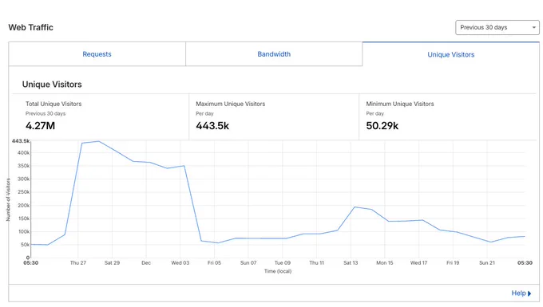Open the Previous 30 days dropdown
The image size is (543, 307).
497,27
